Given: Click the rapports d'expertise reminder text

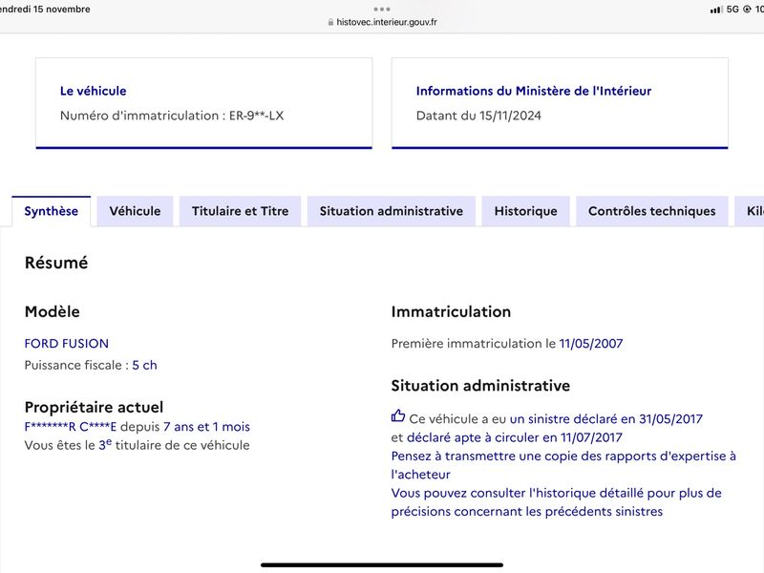Looking at the screenshot, I should tap(563, 465).
